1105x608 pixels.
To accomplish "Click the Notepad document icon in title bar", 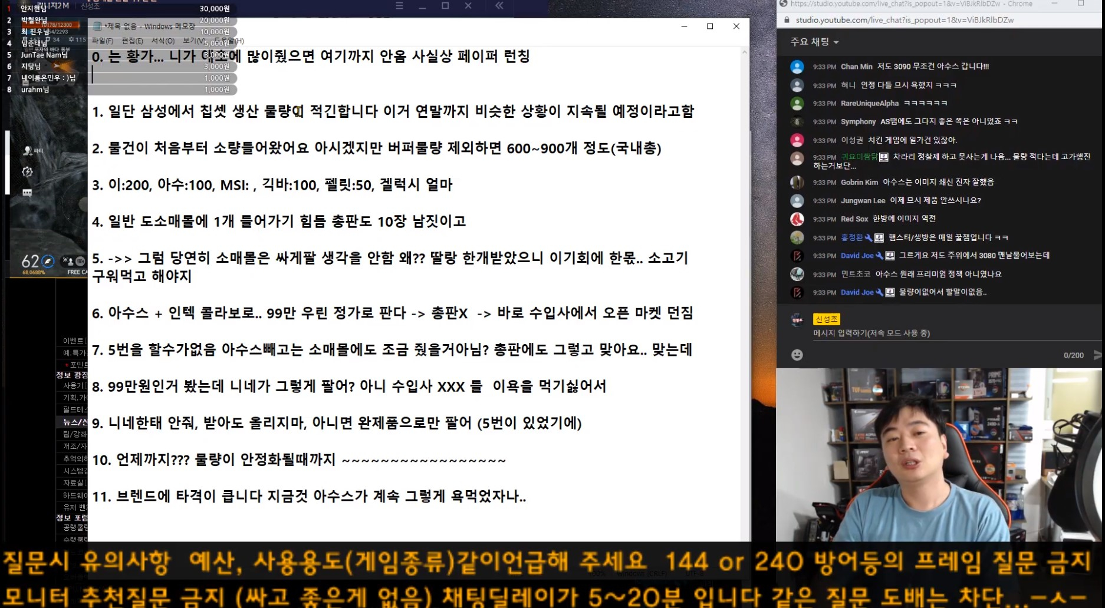I will tap(97, 27).
